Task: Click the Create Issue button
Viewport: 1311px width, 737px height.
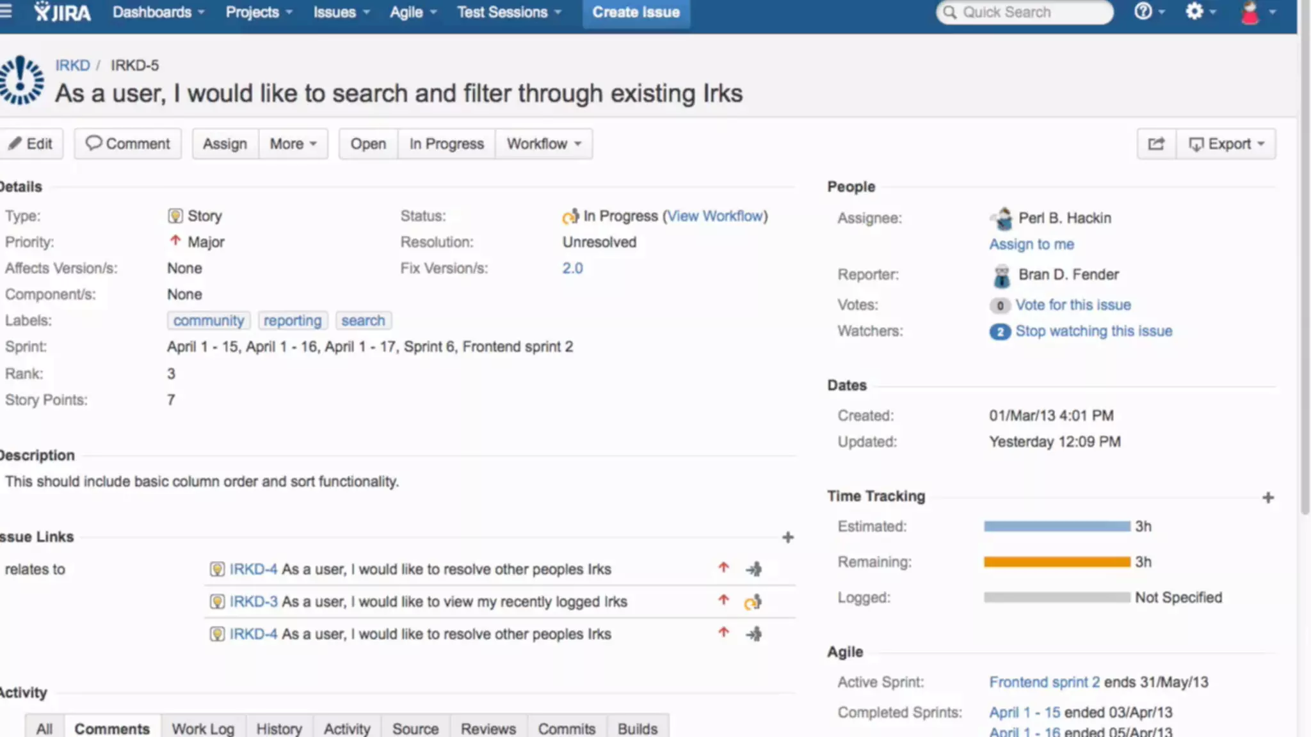Action: tap(636, 12)
